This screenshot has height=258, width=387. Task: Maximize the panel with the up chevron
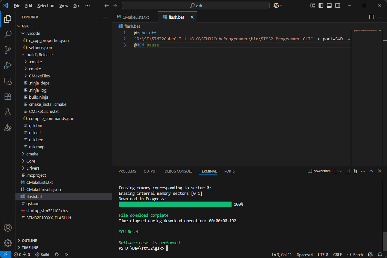click(x=371, y=171)
